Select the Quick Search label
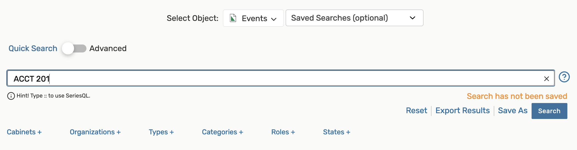The height and width of the screenshot is (150, 577). [33, 48]
